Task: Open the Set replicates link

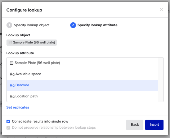Action: click(18, 107)
